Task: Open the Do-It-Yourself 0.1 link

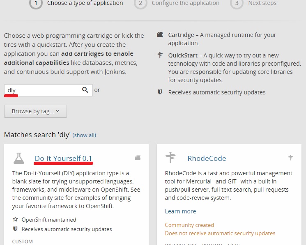Action: 64,158
